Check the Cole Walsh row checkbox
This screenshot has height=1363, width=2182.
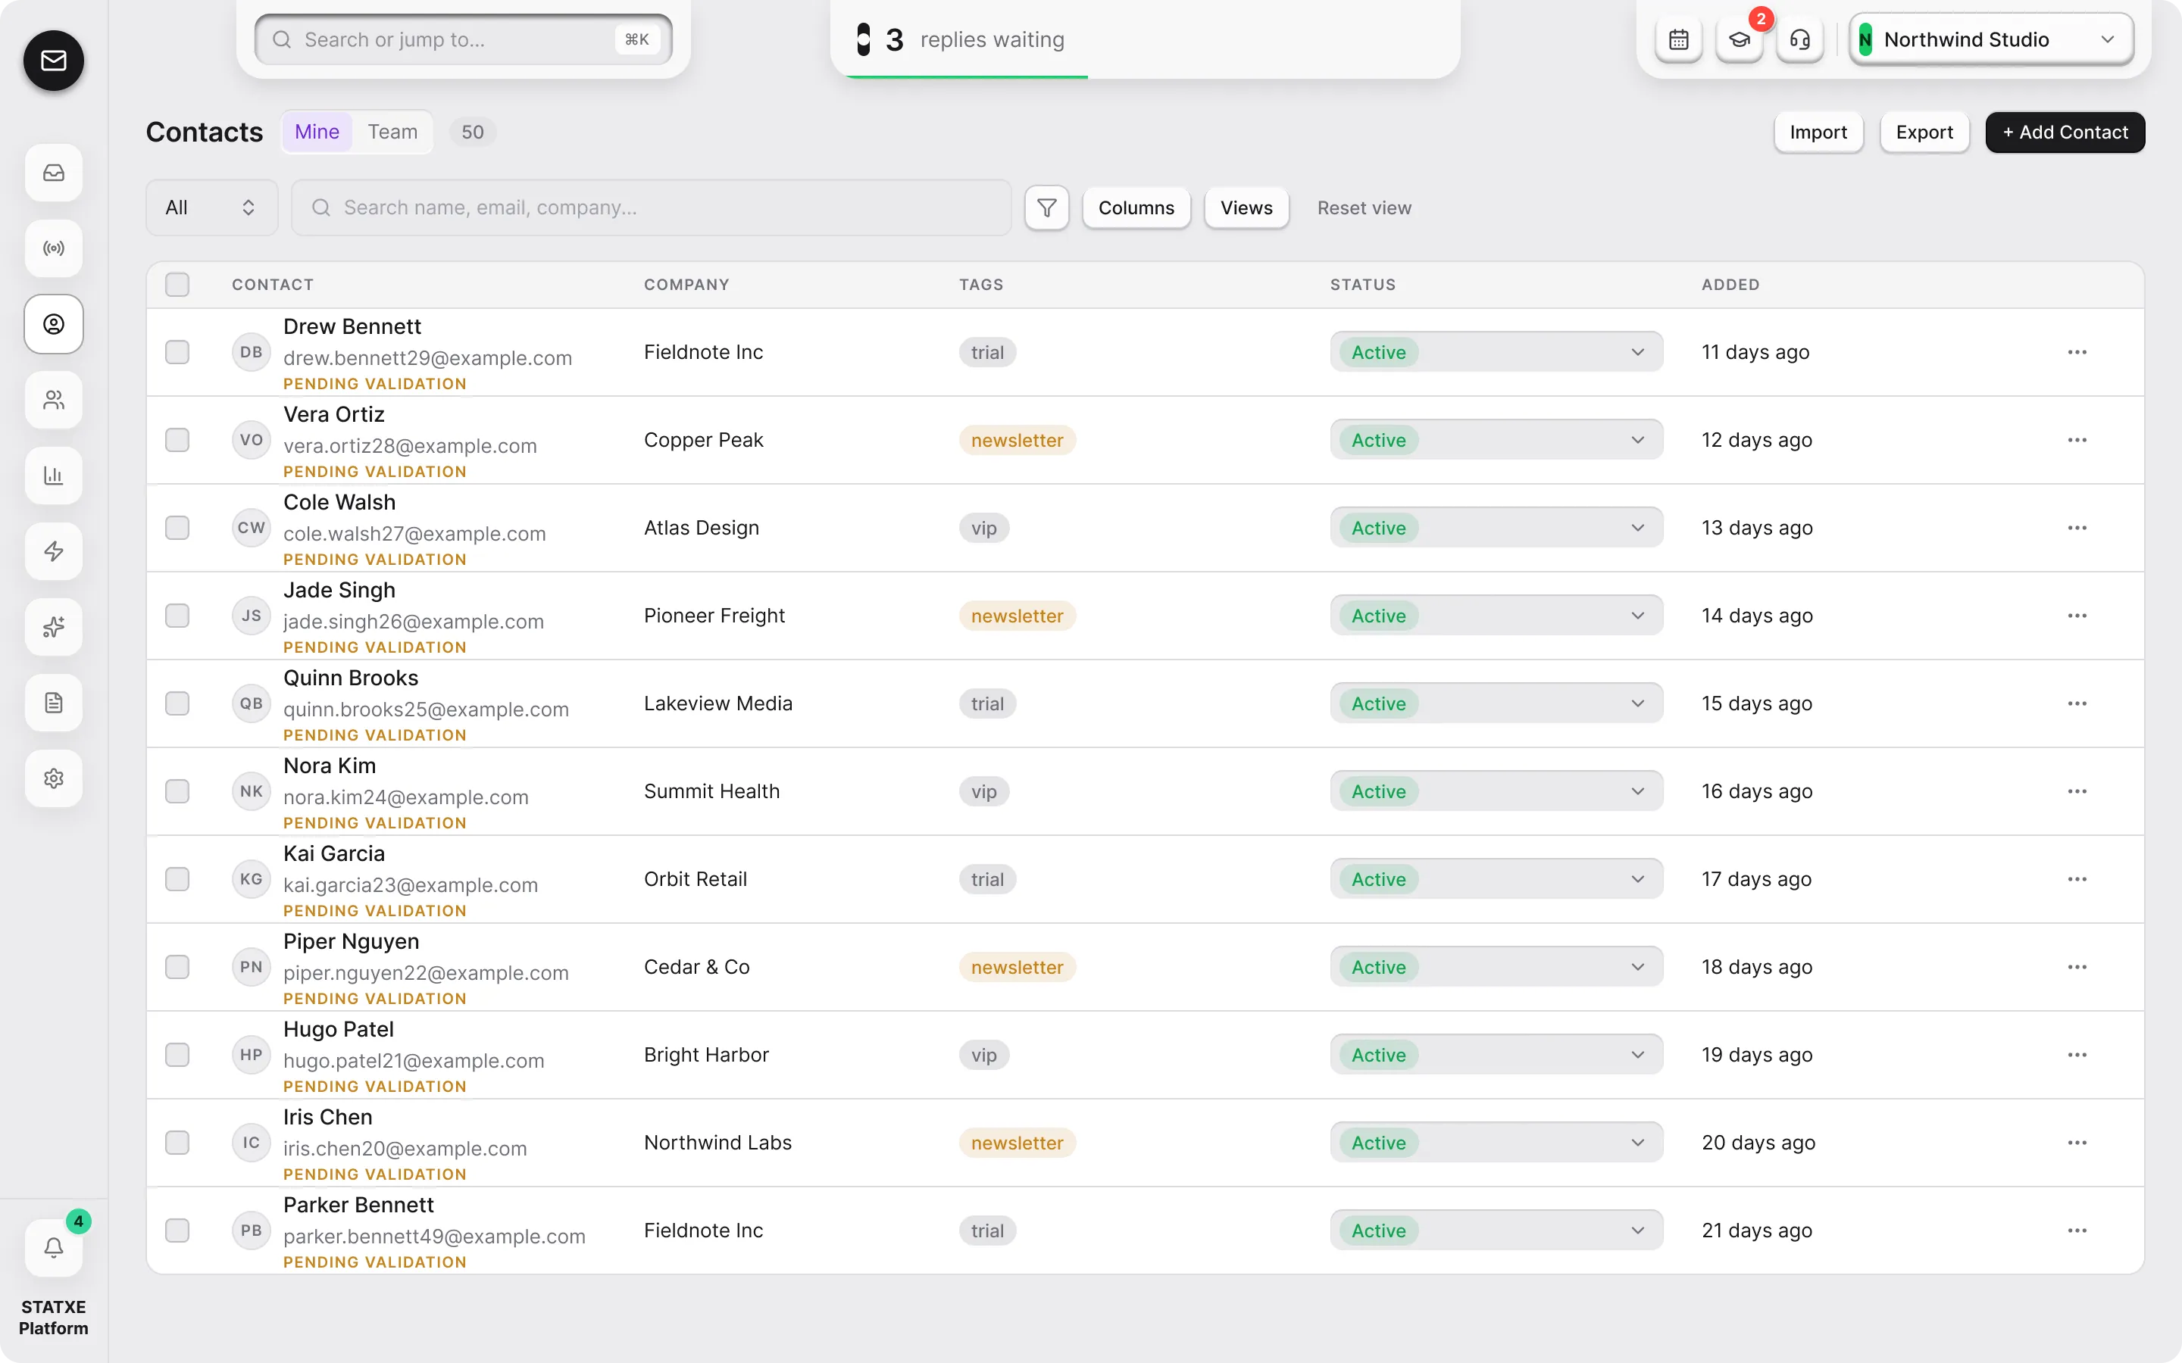click(x=177, y=529)
